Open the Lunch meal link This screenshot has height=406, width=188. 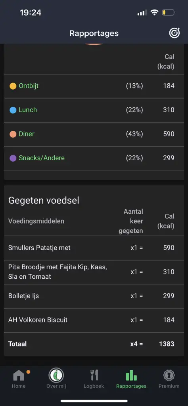28,110
